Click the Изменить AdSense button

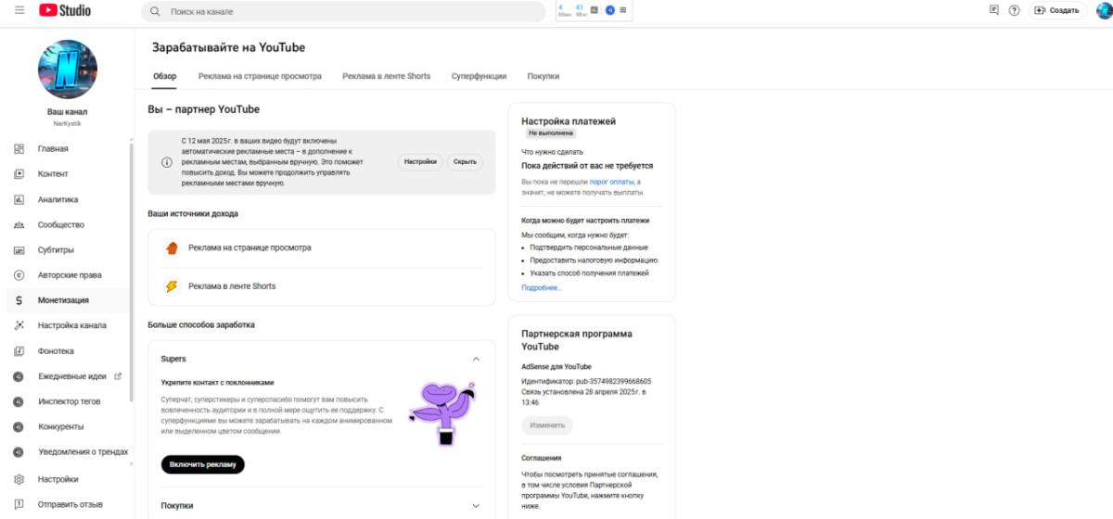coord(547,425)
